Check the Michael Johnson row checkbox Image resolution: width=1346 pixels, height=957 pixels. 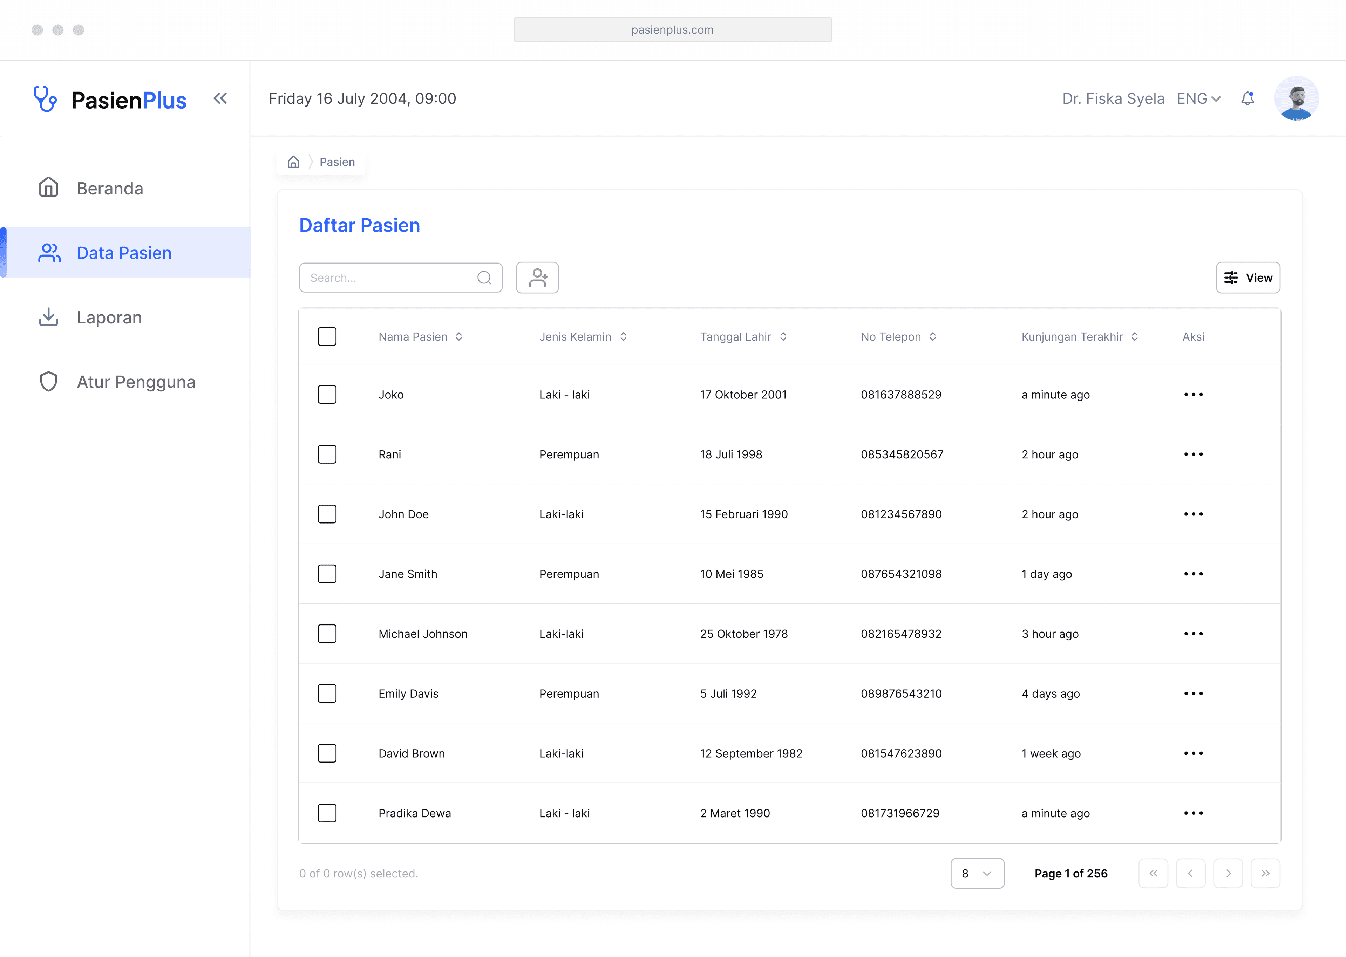pyautogui.click(x=326, y=634)
